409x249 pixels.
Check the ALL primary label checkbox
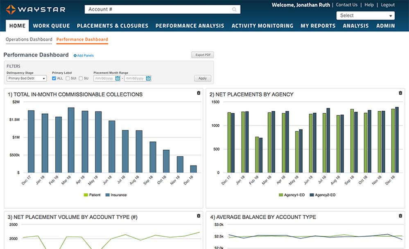click(x=54, y=79)
